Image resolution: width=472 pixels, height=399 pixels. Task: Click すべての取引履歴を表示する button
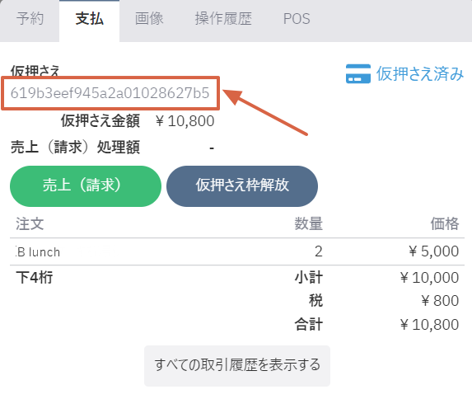pyautogui.click(x=237, y=365)
